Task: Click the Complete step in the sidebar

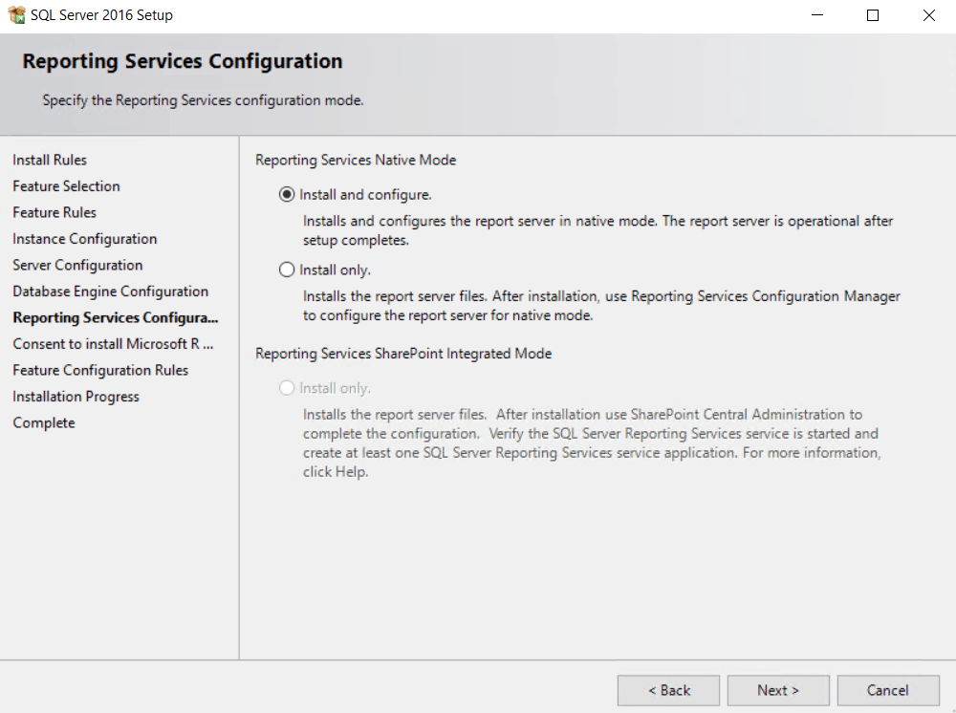Action: click(x=43, y=421)
